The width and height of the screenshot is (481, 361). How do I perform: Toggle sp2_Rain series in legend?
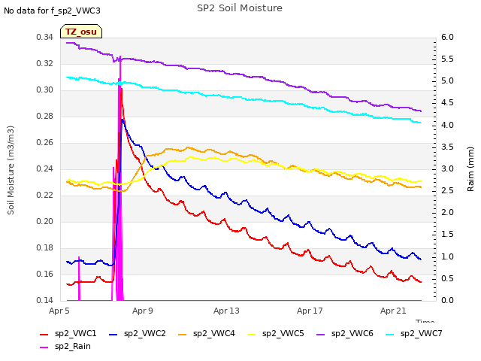(65, 346)
